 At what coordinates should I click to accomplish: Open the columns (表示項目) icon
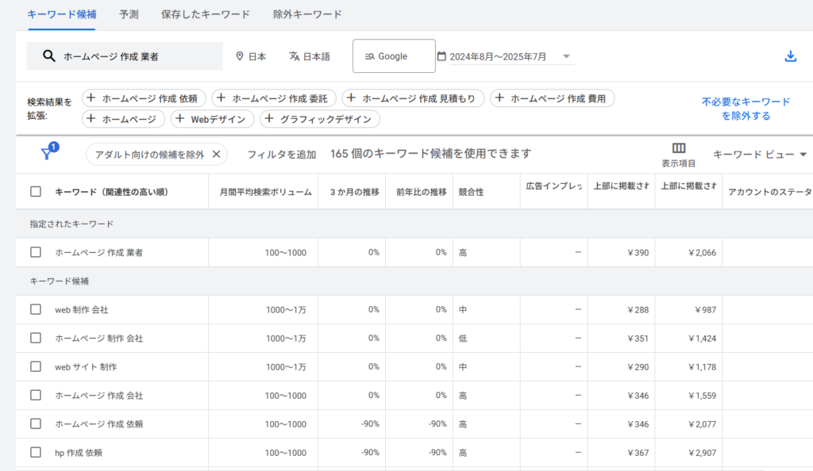(678, 148)
